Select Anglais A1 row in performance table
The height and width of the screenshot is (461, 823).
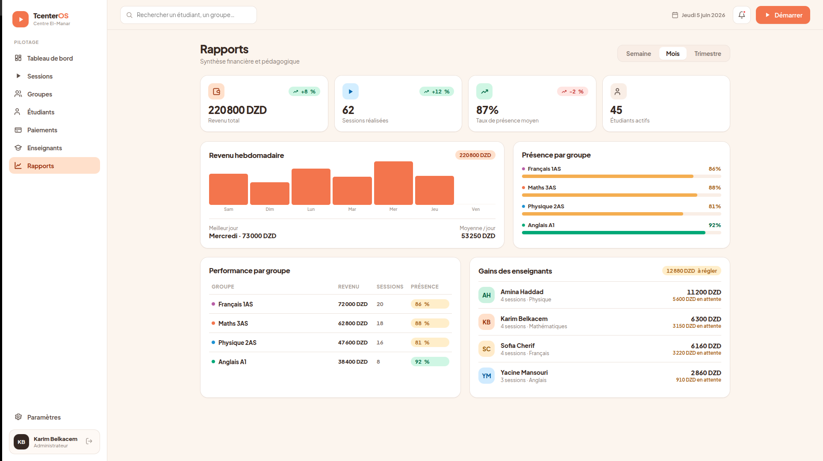(x=330, y=362)
